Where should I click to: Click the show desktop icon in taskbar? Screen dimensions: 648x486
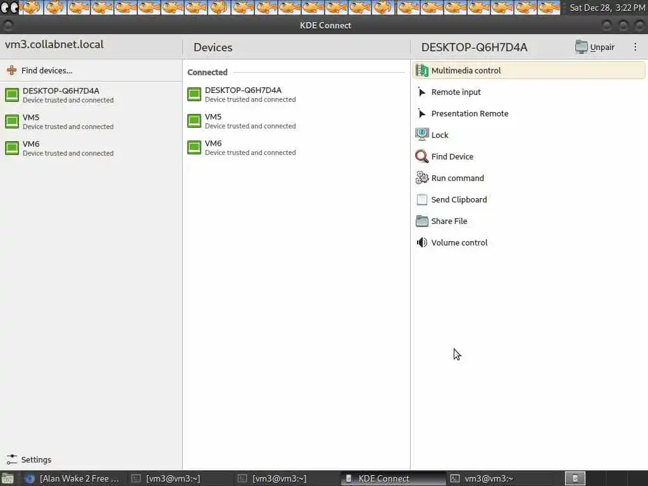(7, 478)
